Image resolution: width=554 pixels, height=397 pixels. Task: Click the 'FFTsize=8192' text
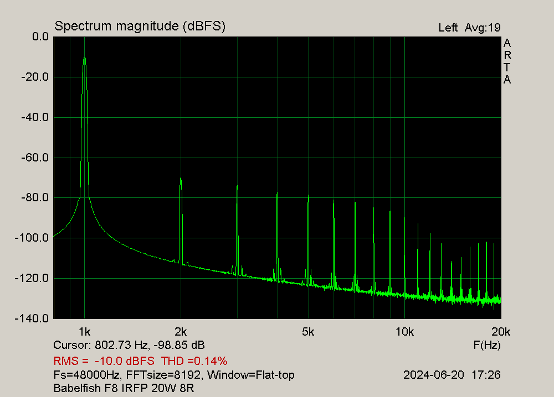(163, 375)
